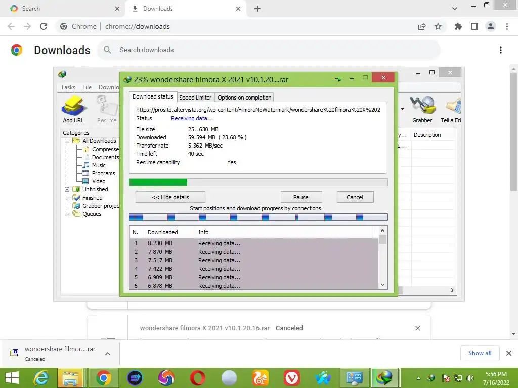Open a new Chrome tab
The height and width of the screenshot is (388, 518).
click(257, 9)
